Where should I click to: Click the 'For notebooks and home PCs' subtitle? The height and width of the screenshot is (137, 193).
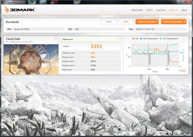[19, 42]
